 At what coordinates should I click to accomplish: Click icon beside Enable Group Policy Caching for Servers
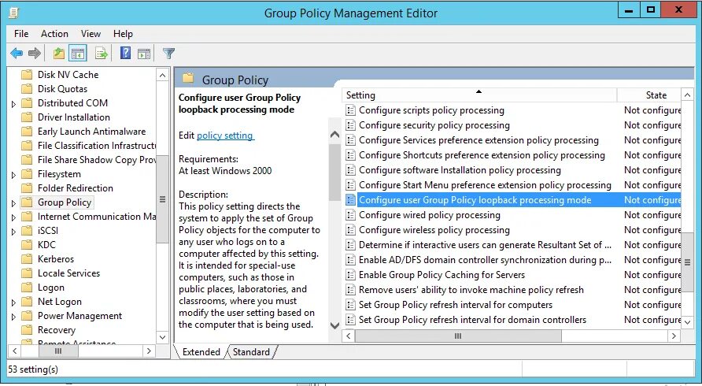click(x=350, y=275)
